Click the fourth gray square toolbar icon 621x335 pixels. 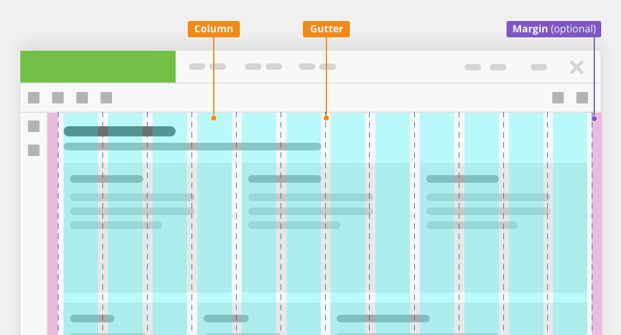106,98
